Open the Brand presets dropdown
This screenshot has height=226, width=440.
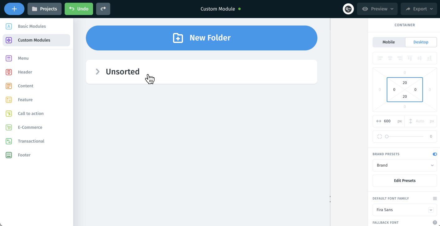(x=405, y=165)
